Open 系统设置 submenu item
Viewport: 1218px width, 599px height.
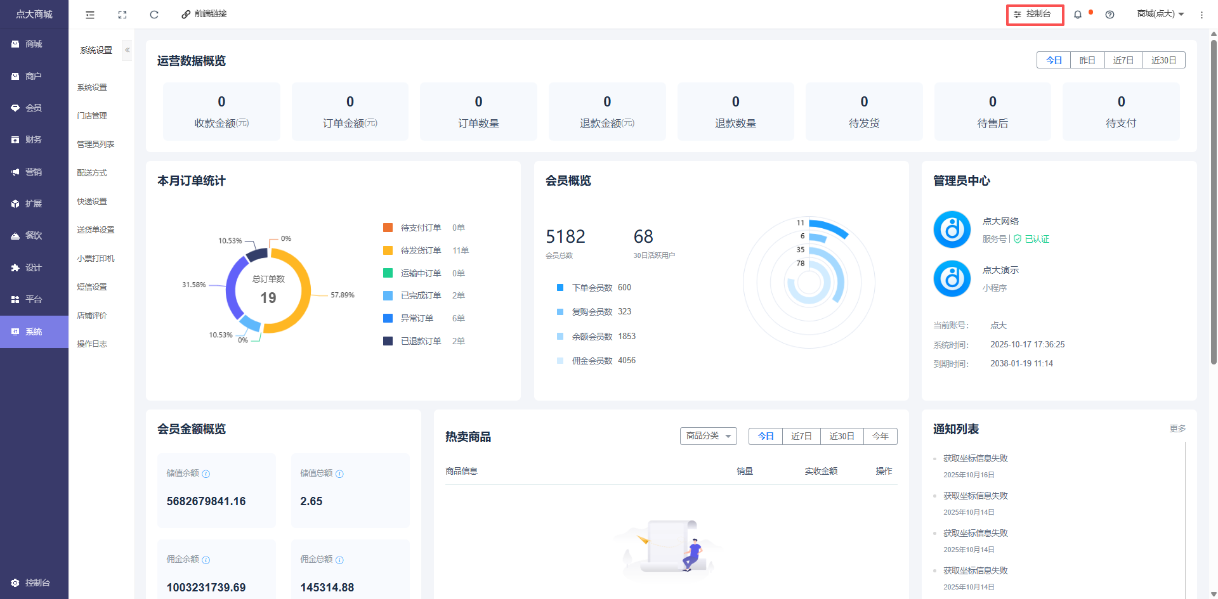(x=92, y=87)
